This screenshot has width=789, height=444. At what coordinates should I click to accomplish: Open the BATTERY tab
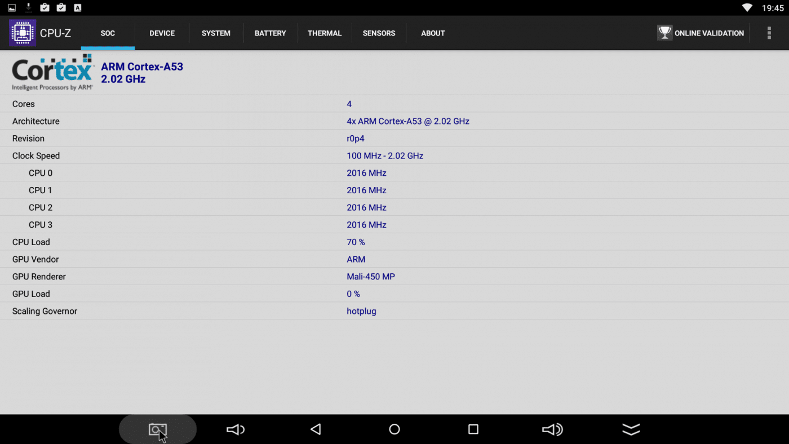pyautogui.click(x=271, y=33)
